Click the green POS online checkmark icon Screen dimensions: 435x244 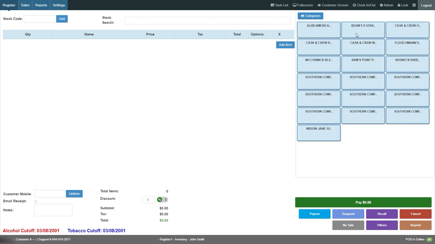[429, 239]
